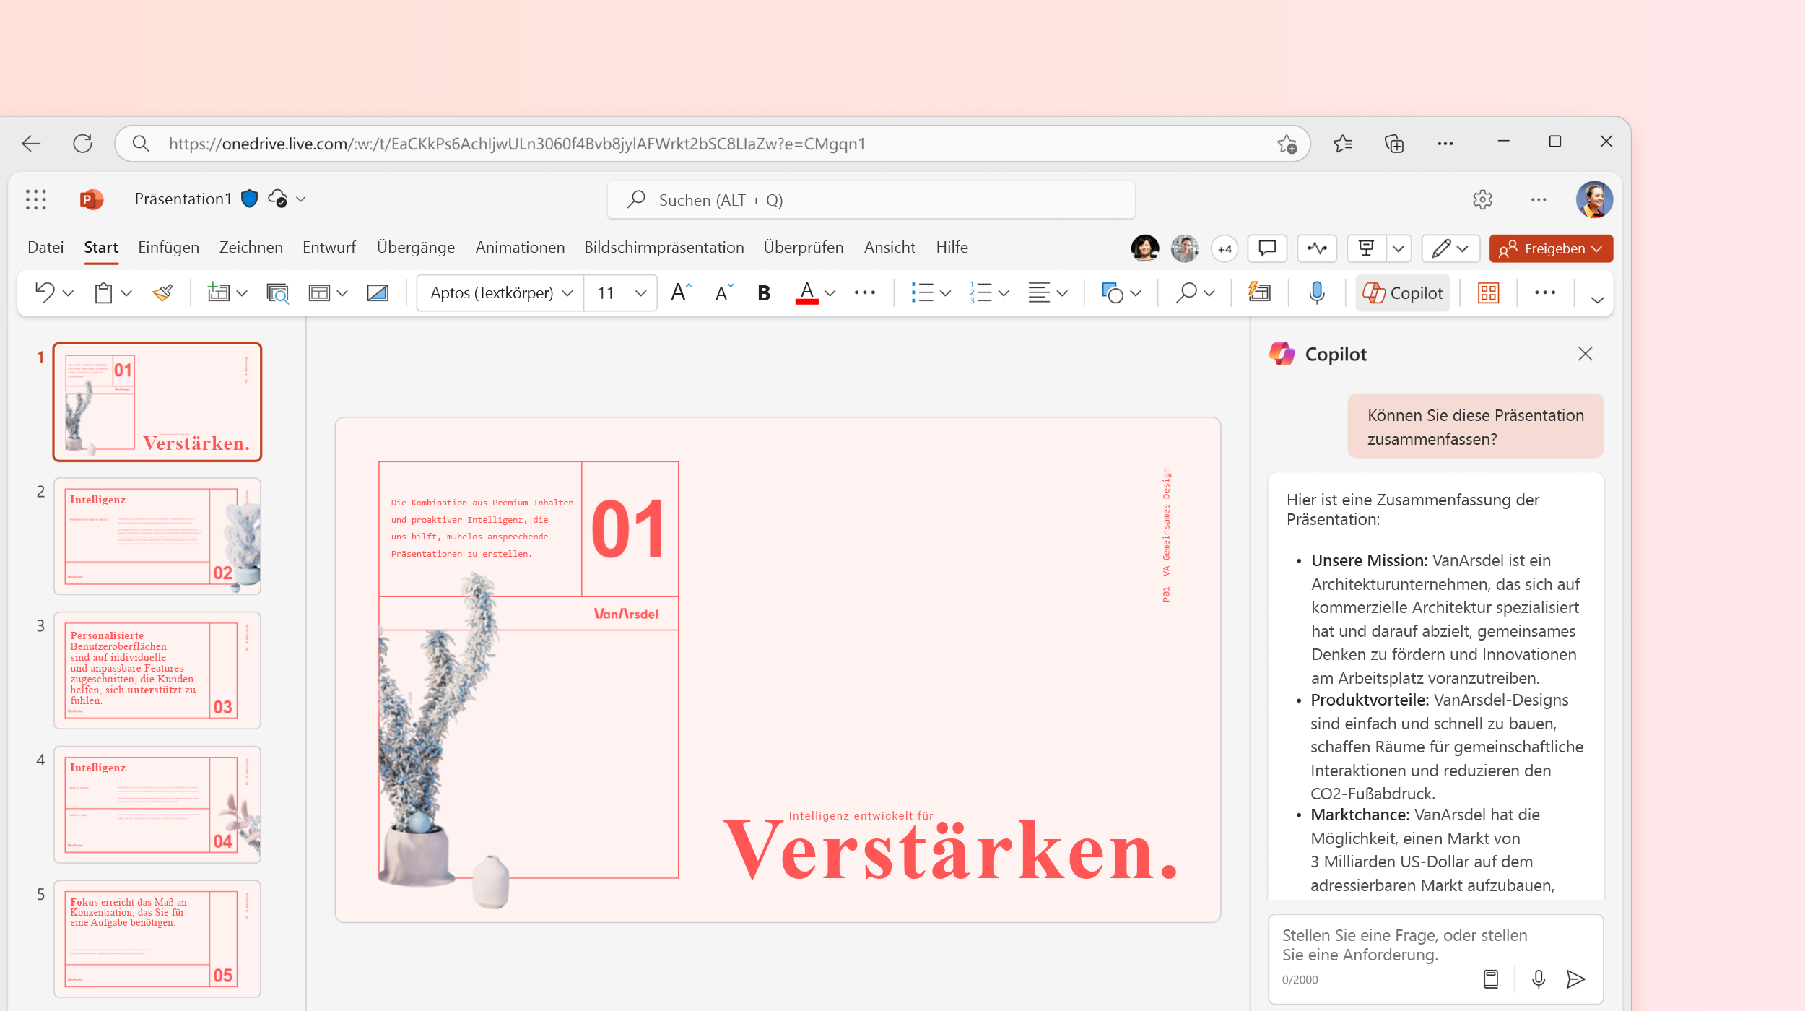Expand the font size dropdown
The image size is (1805, 1011).
pos(641,292)
